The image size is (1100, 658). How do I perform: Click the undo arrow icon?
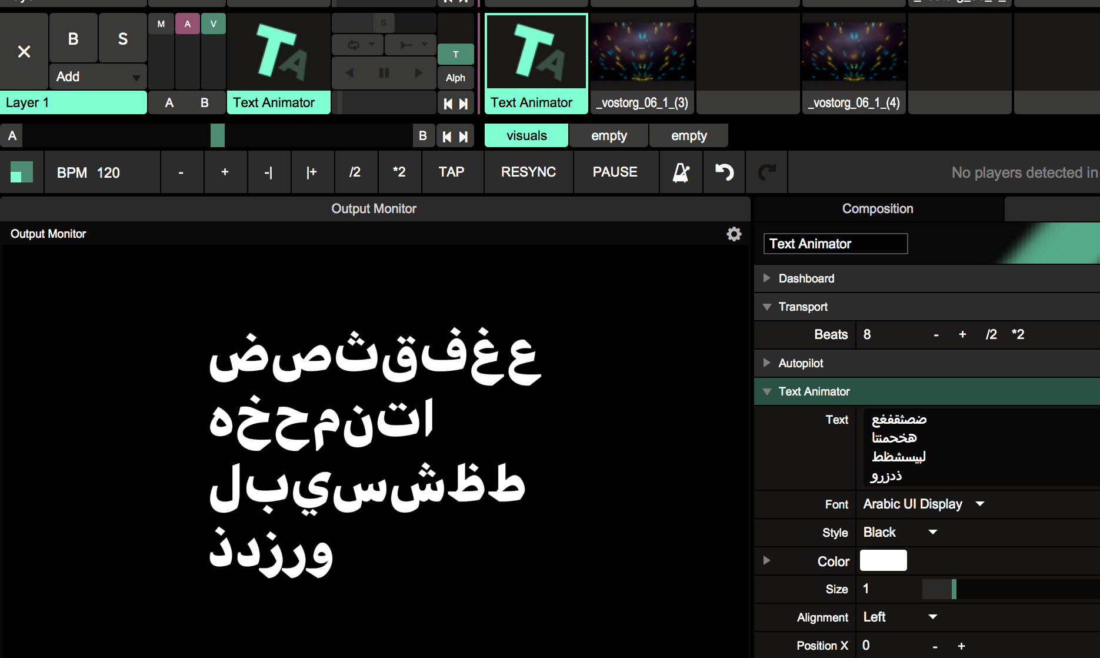click(x=724, y=172)
